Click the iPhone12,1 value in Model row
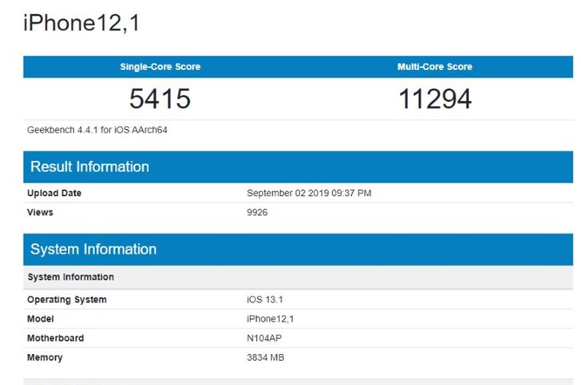Viewport: 581px width, 385px height. (x=269, y=319)
